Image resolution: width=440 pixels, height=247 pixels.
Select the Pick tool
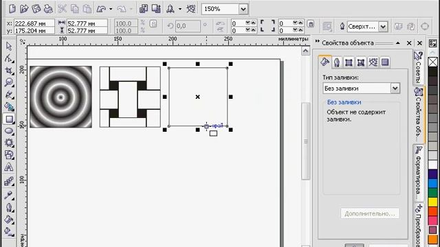click(x=9, y=46)
